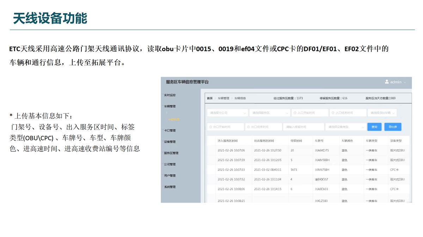Click clock icon in 出口结束时间 field
Image resolution: width=423 pixels, height=237 pixels.
point(248,127)
